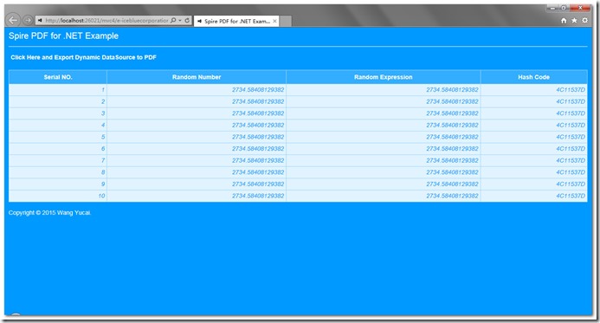Refresh the page with the reload icon
600x323 pixels.
click(x=187, y=20)
